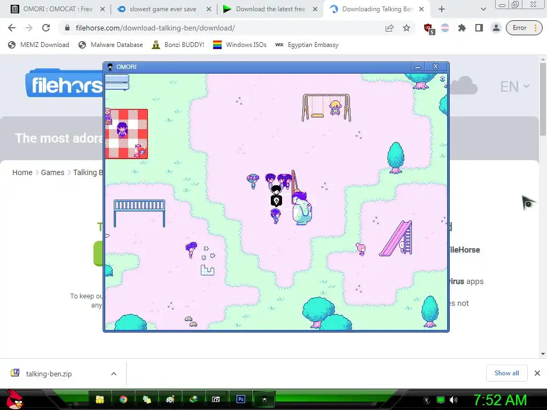
Task: Close the OMORI : OMOCAT tab
Action: click(x=103, y=10)
